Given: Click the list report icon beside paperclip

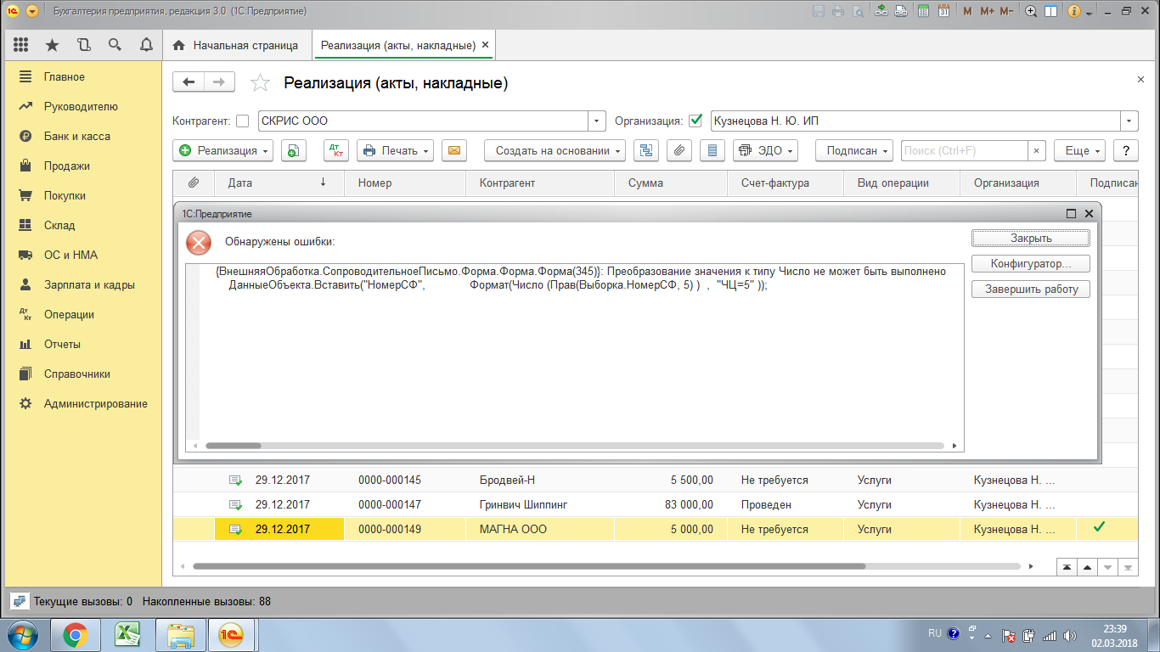Looking at the screenshot, I should coord(712,150).
